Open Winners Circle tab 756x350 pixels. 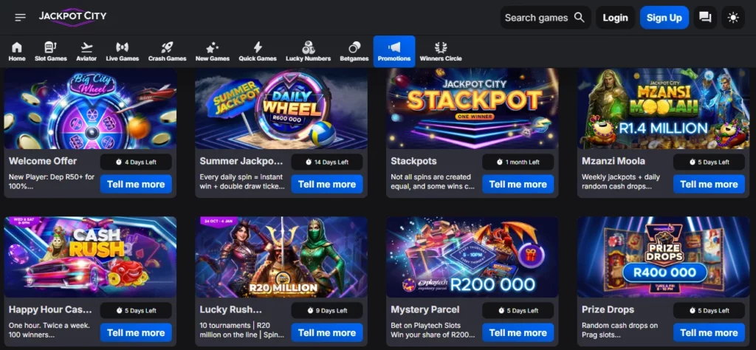point(441,51)
